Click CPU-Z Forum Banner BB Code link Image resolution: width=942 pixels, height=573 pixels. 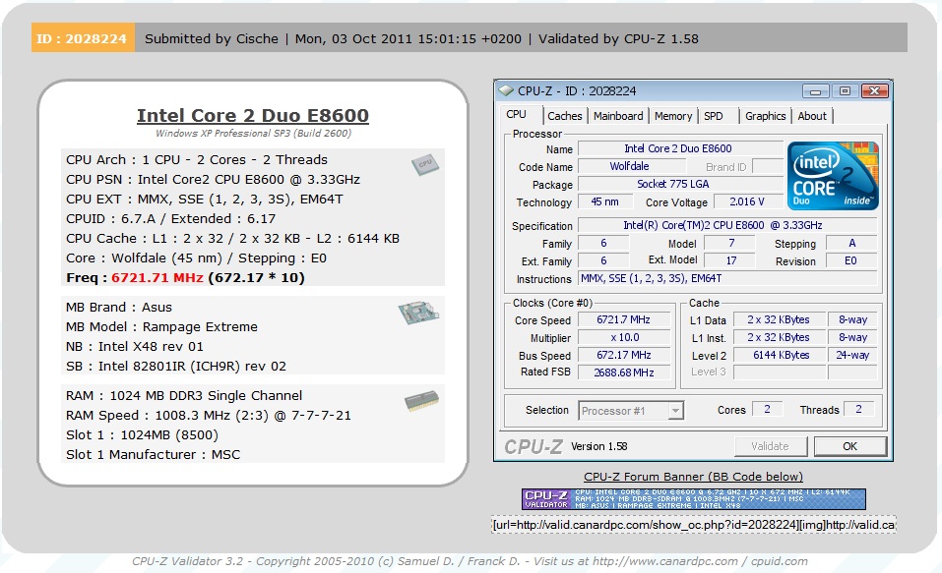tap(693, 477)
